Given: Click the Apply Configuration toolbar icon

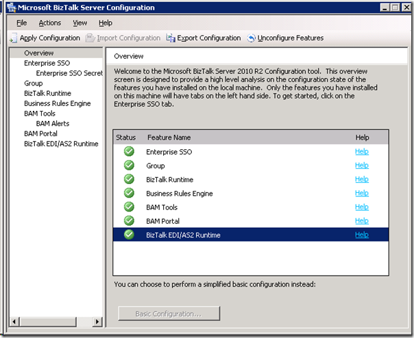Looking at the screenshot, I should 13,38.
